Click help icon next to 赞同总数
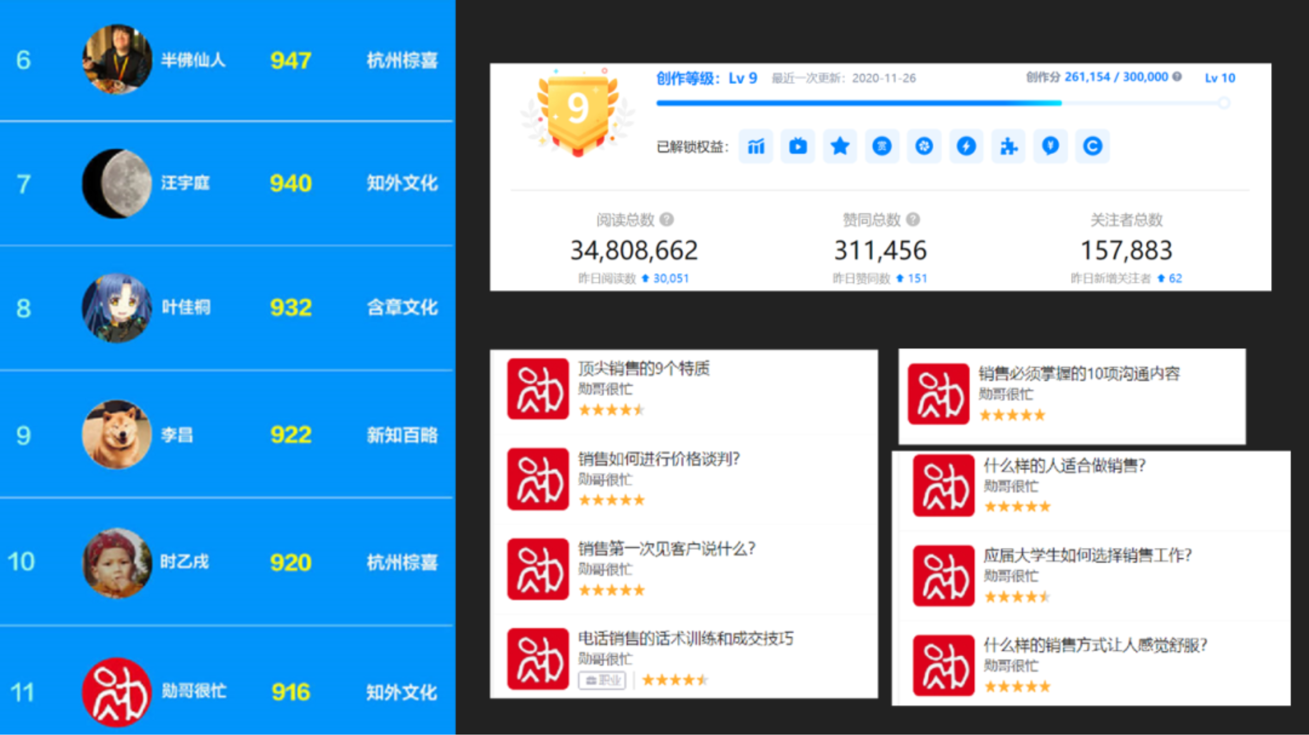Image resolution: width=1309 pixels, height=735 pixels. [913, 219]
